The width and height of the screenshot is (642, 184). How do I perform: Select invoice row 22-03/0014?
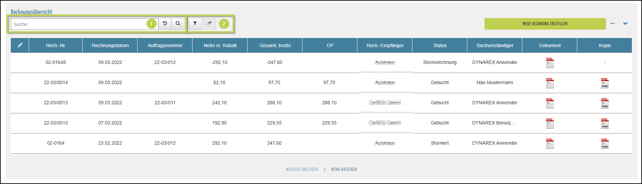pyautogui.click(x=56, y=83)
